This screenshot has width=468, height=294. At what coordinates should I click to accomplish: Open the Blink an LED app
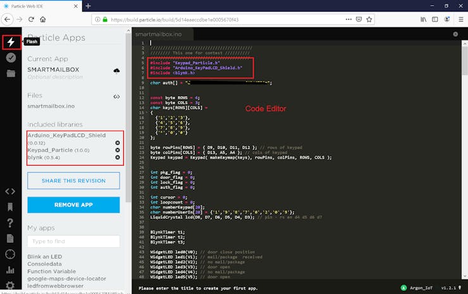pyautogui.click(x=45, y=257)
